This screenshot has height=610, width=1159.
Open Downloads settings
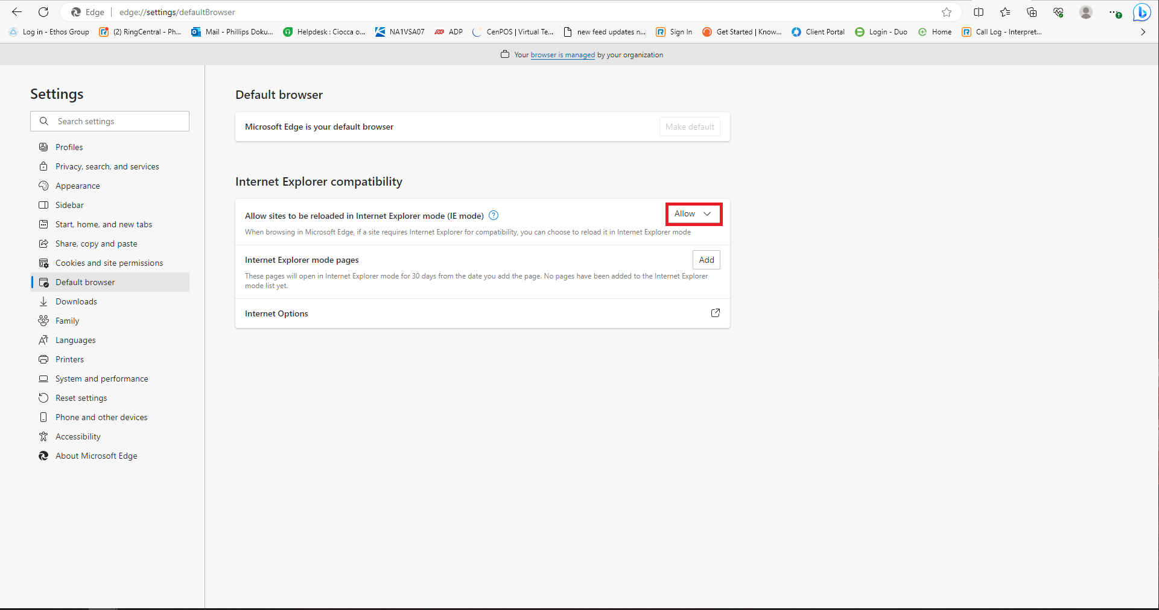click(x=110, y=301)
